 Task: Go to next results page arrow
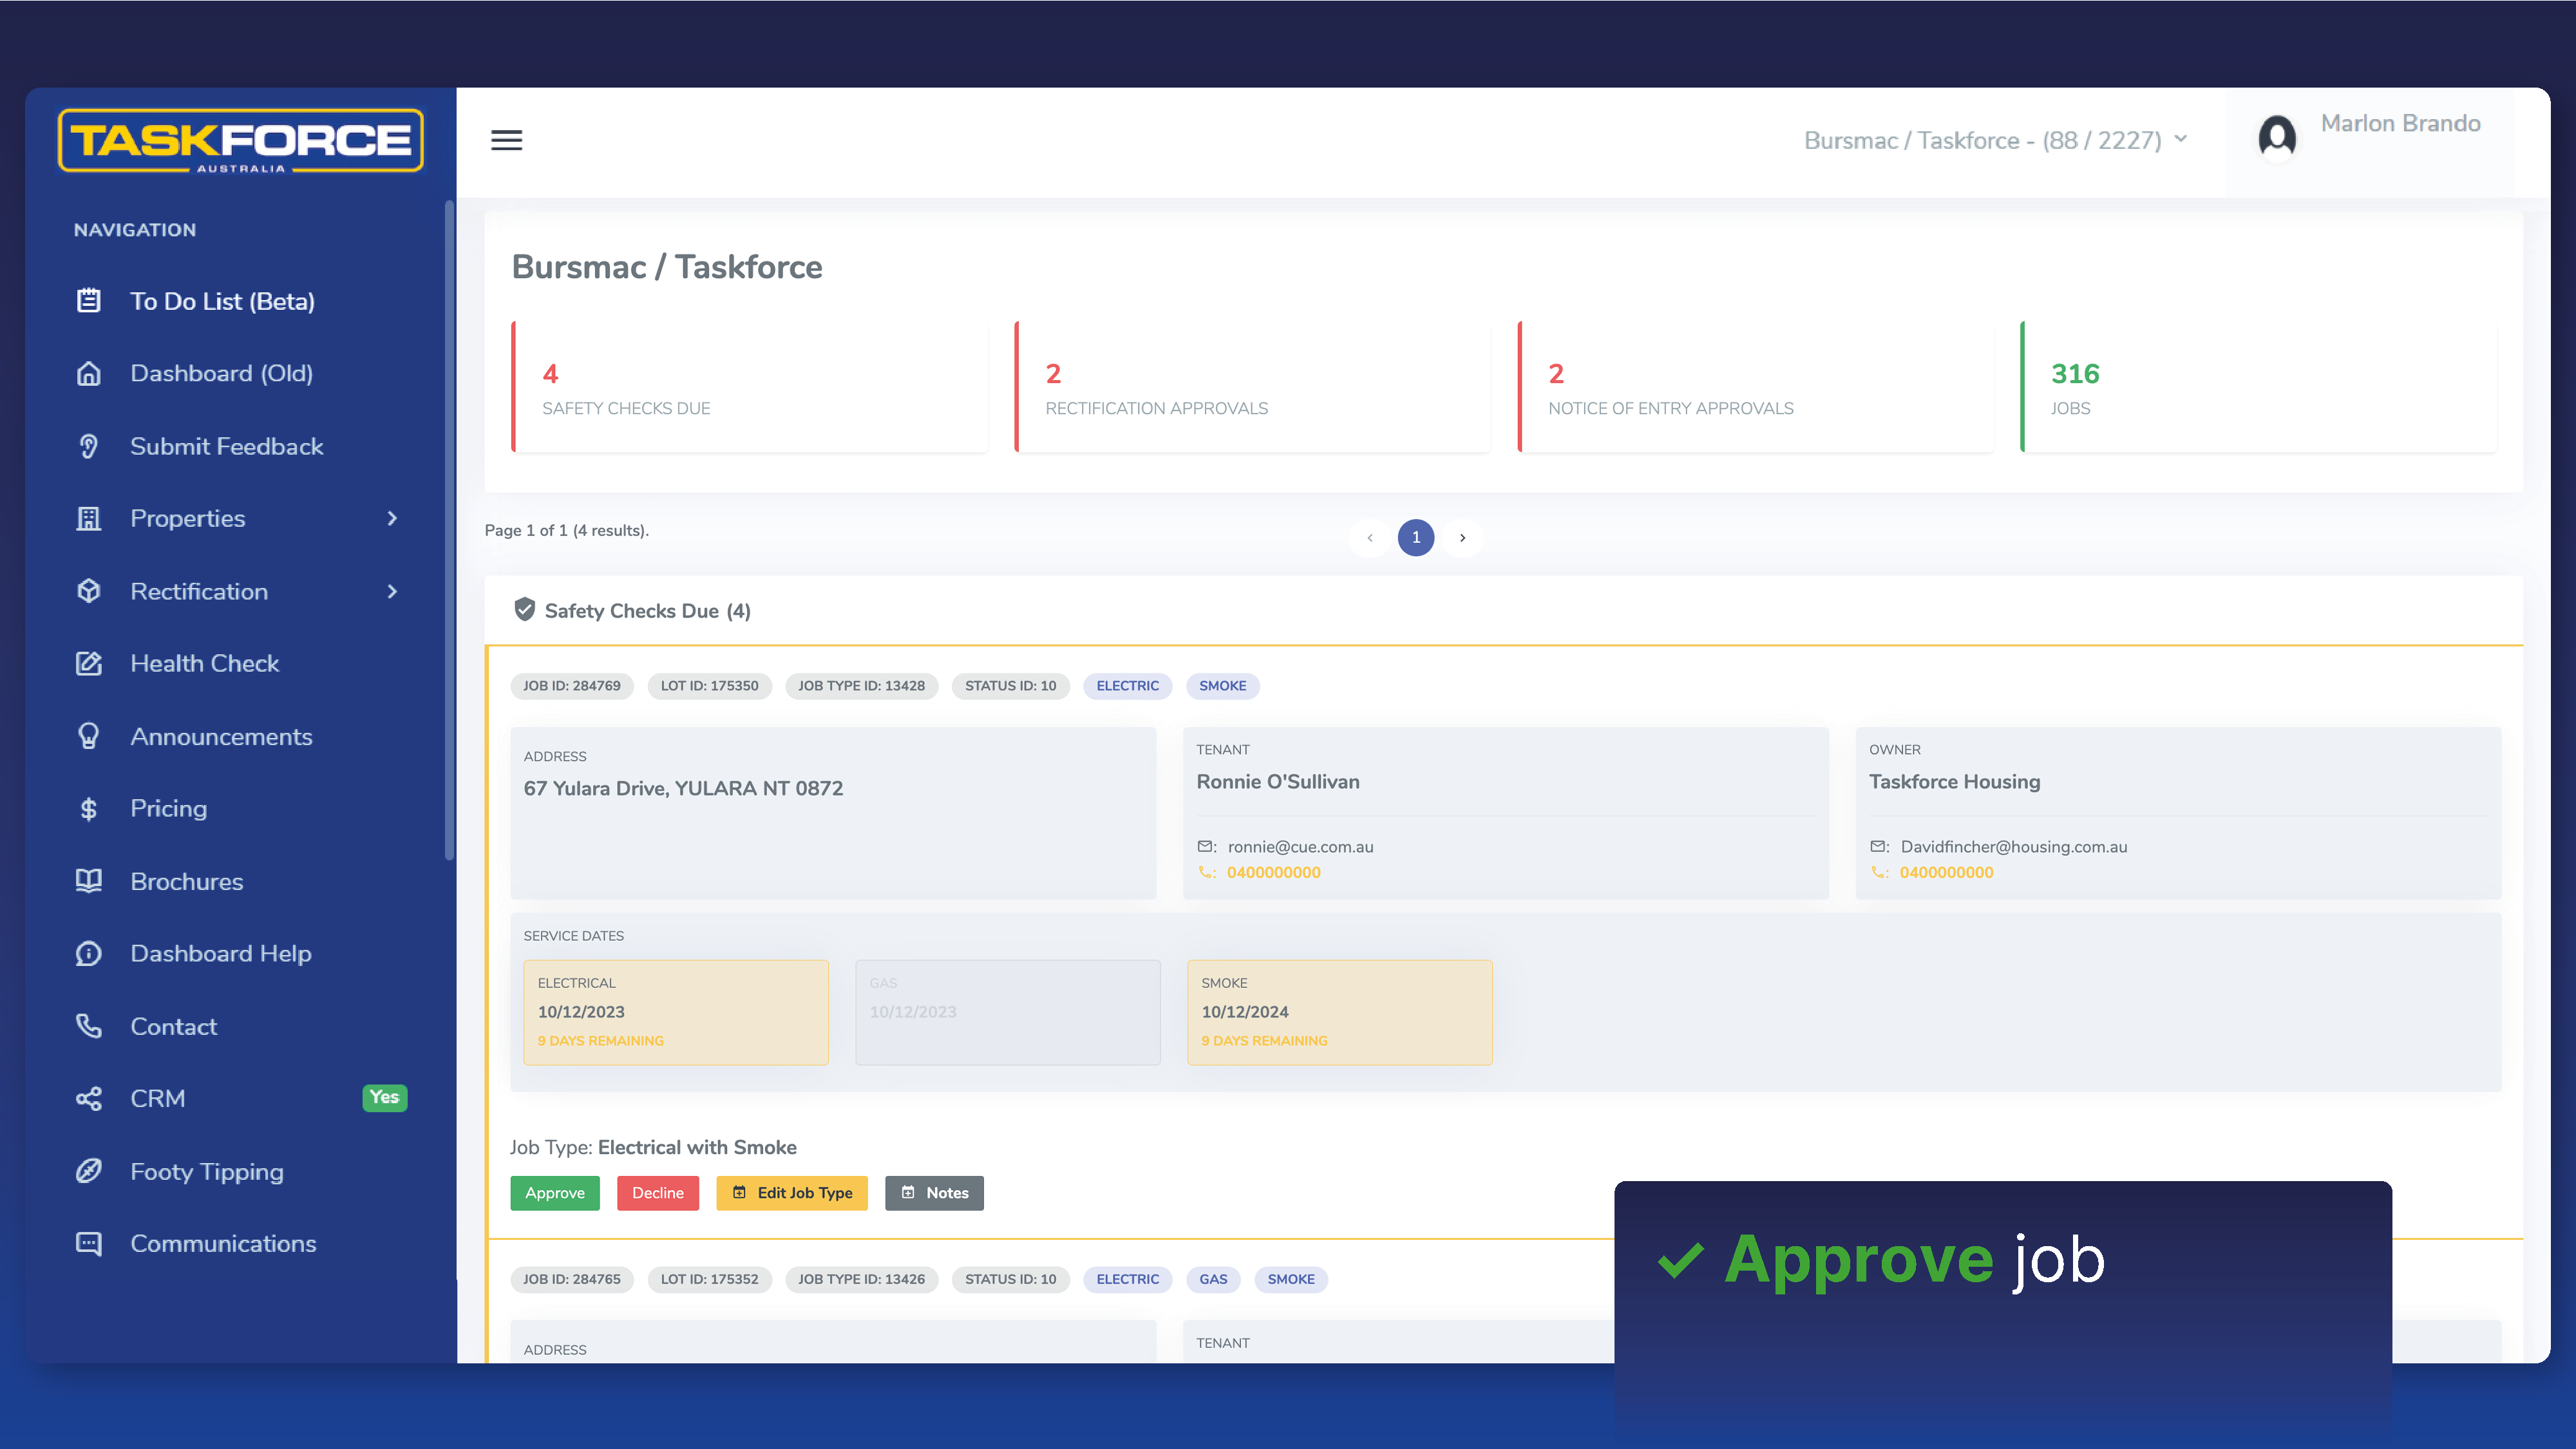(x=1462, y=537)
